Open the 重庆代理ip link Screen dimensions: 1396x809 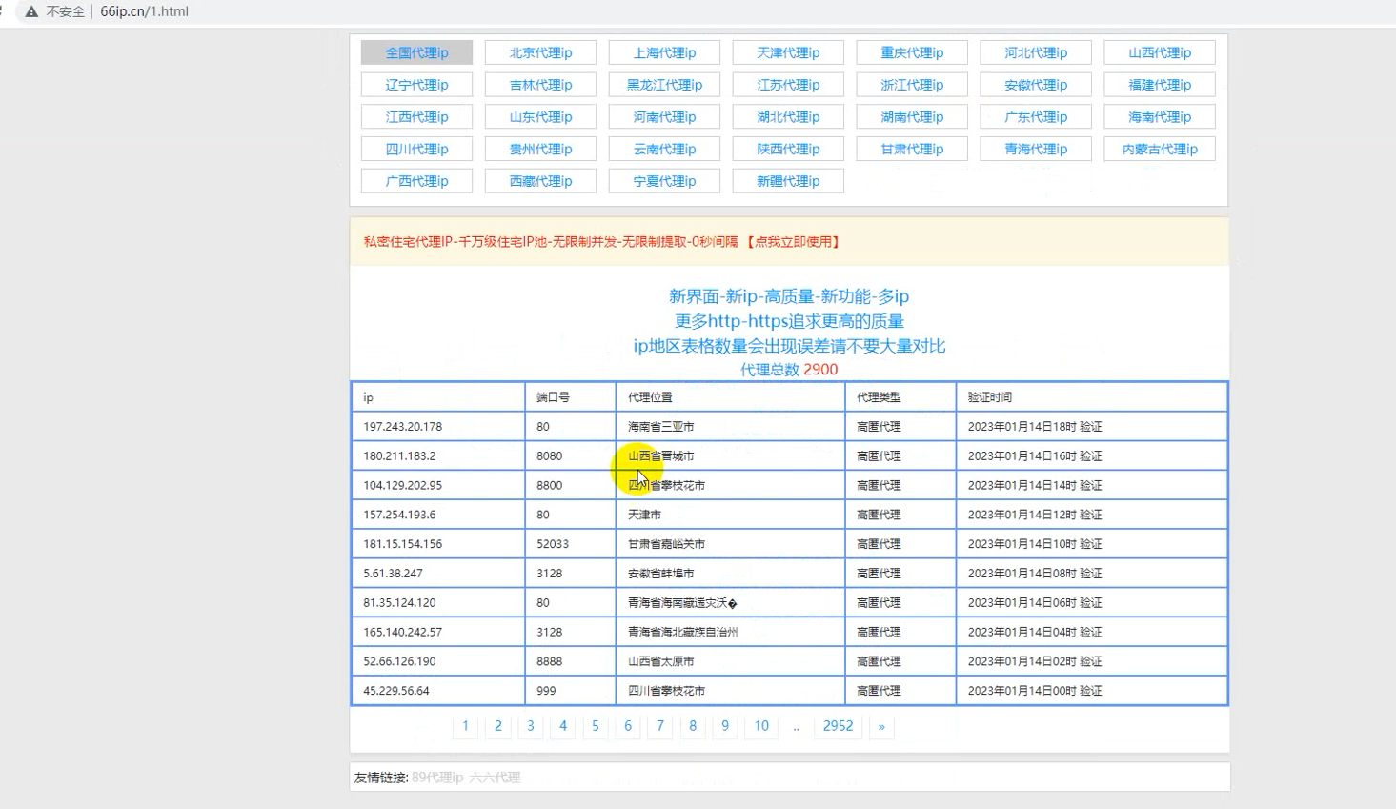(912, 52)
